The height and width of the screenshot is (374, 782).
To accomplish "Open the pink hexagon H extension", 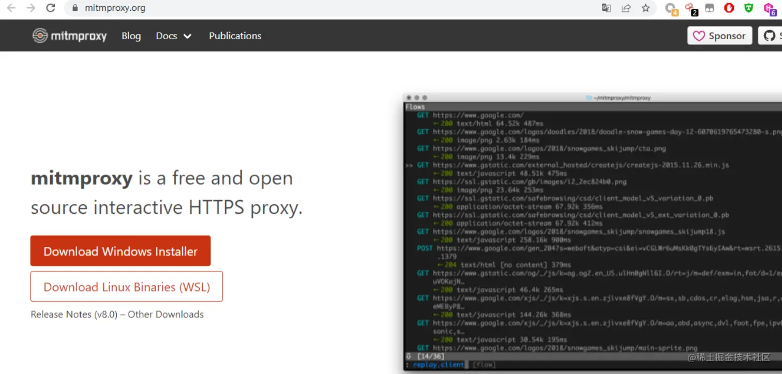I will click(x=769, y=8).
